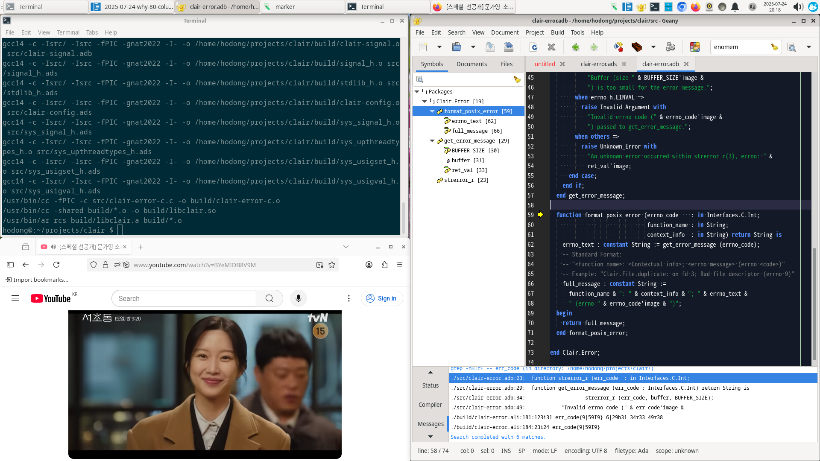Find in file with magnifier toolbar icon
The width and height of the screenshot is (820, 461).
[792, 47]
